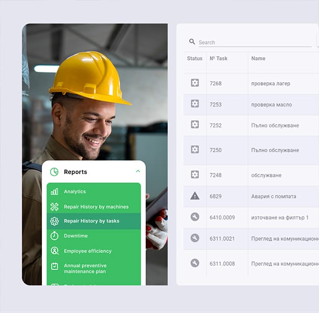Click the Repair History by machines tools icon
Image resolution: width=319 pixels, height=313 pixels.
[x=54, y=207]
